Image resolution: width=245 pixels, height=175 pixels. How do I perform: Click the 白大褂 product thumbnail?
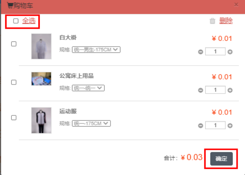tap(41, 47)
